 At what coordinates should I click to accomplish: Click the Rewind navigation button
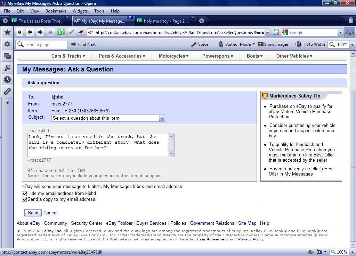point(19,32)
